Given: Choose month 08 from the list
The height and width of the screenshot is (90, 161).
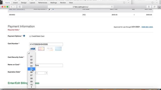Looking at the screenshot, I should pos(31,78).
